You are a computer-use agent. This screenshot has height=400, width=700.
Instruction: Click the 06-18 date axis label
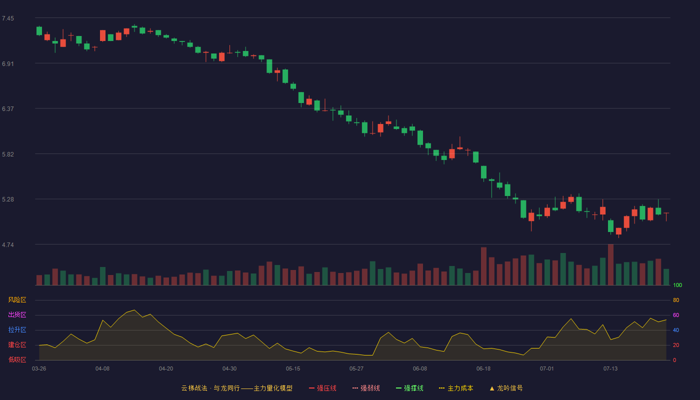(x=483, y=368)
